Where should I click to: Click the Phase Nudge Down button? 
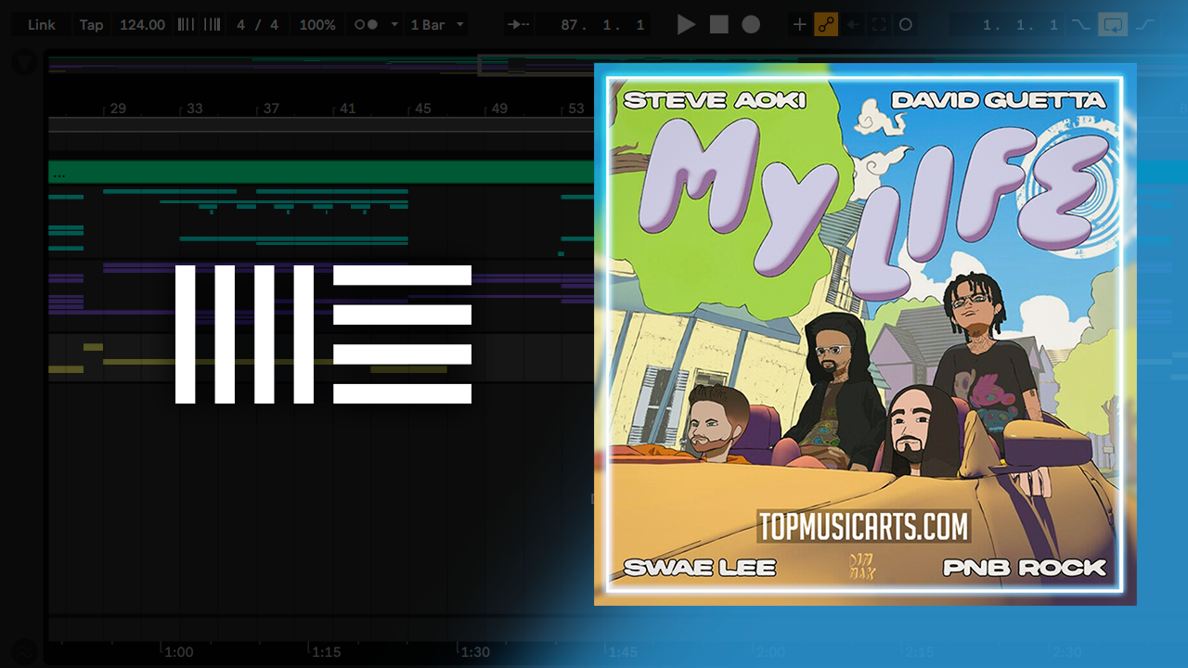pyautogui.click(x=186, y=25)
